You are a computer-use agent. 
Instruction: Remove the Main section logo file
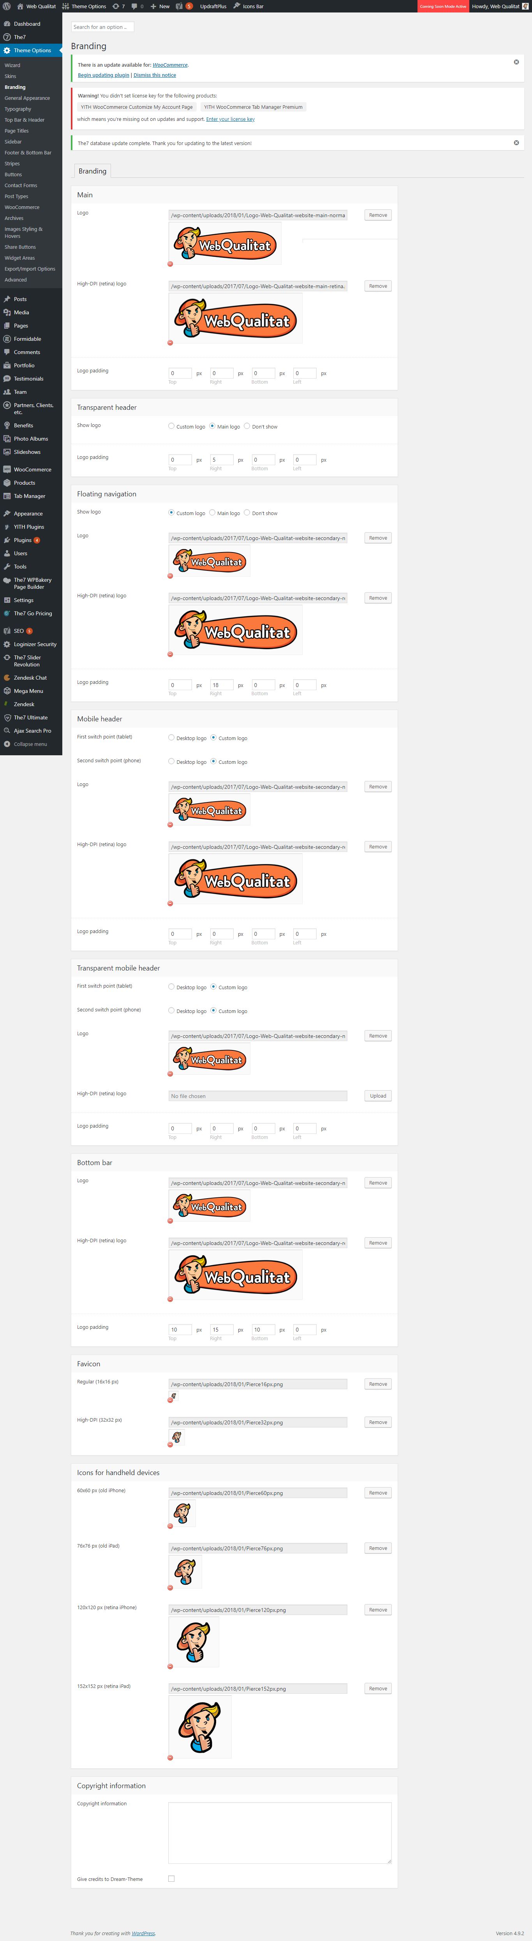[x=378, y=216]
